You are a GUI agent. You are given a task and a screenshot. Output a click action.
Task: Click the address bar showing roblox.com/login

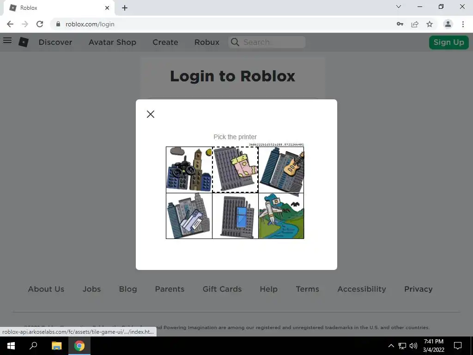pos(90,24)
